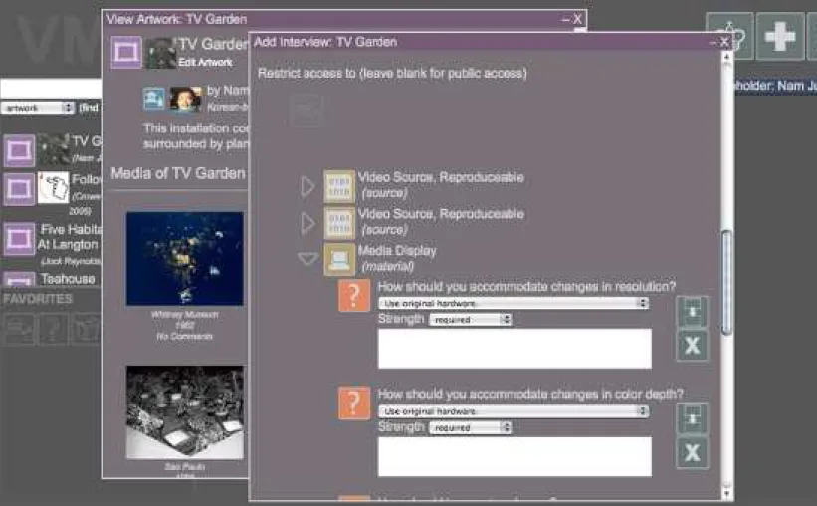Image resolution: width=817 pixels, height=506 pixels.
Task: Click the third faded Favorites icon
Action: 85,329
